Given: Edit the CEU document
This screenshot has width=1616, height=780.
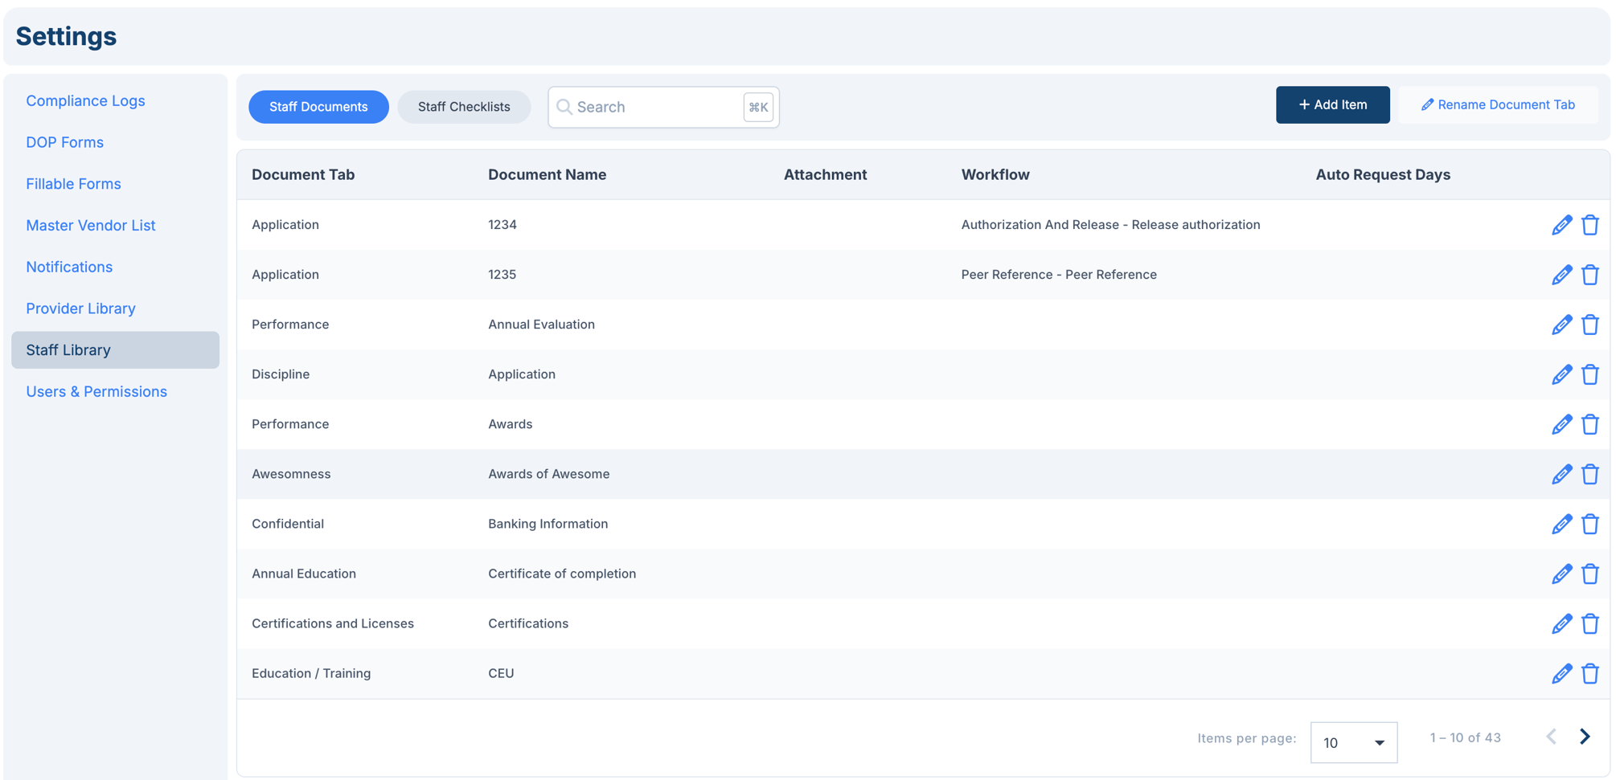Looking at the screenshot, I should click(1561, 673).
